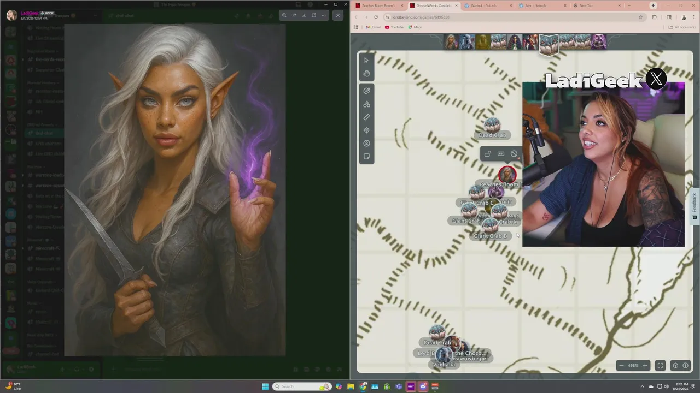The image size is (700, 393).
Task: Open Discord from the taskbar
Action: tap(423, 386)
